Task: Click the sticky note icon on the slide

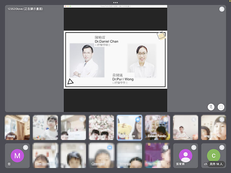Action: click(x=161, y=36)
